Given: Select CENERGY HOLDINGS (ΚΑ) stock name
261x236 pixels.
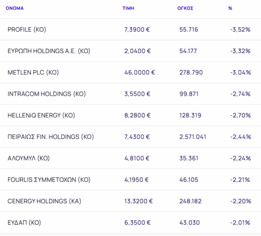Looking at the screenshot, I should [44, 201].
